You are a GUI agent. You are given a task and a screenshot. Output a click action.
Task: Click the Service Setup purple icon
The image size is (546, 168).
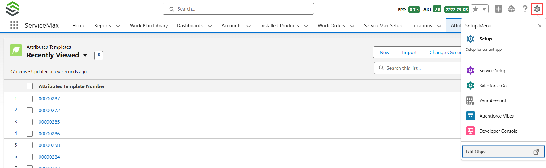(470, 70)
